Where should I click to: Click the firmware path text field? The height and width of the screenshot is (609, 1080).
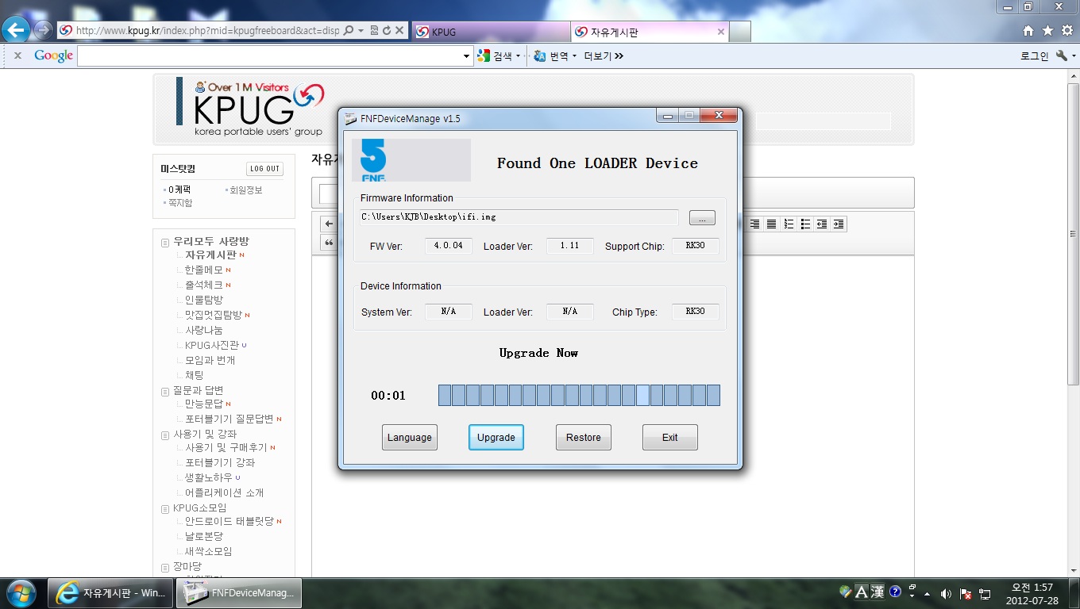[519, 217]
